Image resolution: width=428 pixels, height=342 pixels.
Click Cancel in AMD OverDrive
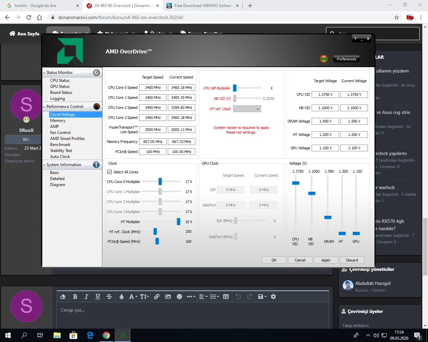[x=300, y=260]
